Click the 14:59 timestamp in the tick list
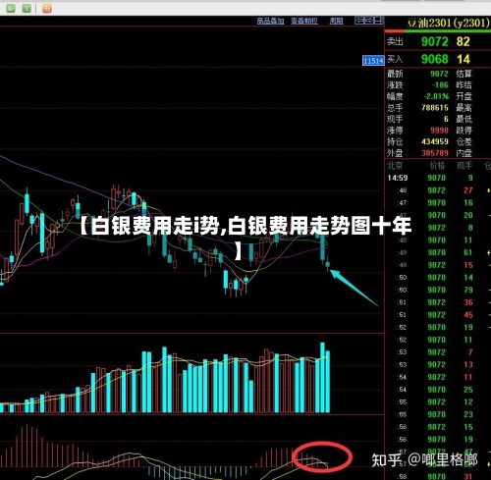The height and width of the screenshot is (480, 491). click(x=398, y=178)
